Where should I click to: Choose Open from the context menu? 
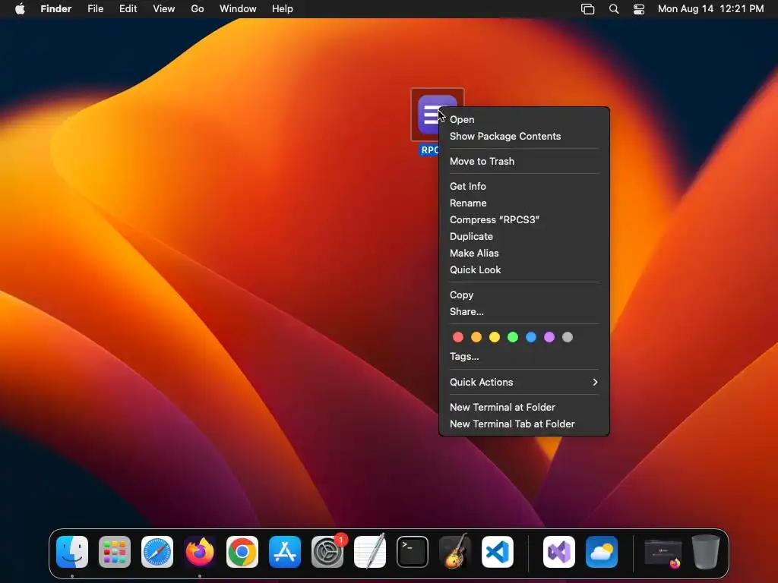coord(524,119)
